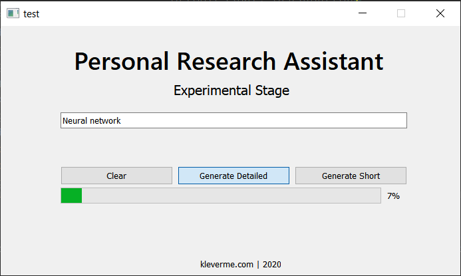Click the 2020 year in the footer

tap(272, 265)
